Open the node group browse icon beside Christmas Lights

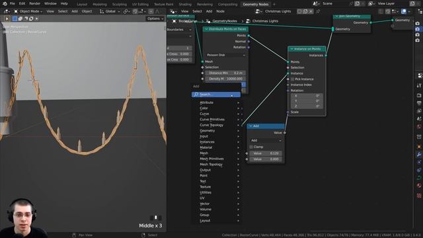[x=258, y=11]
